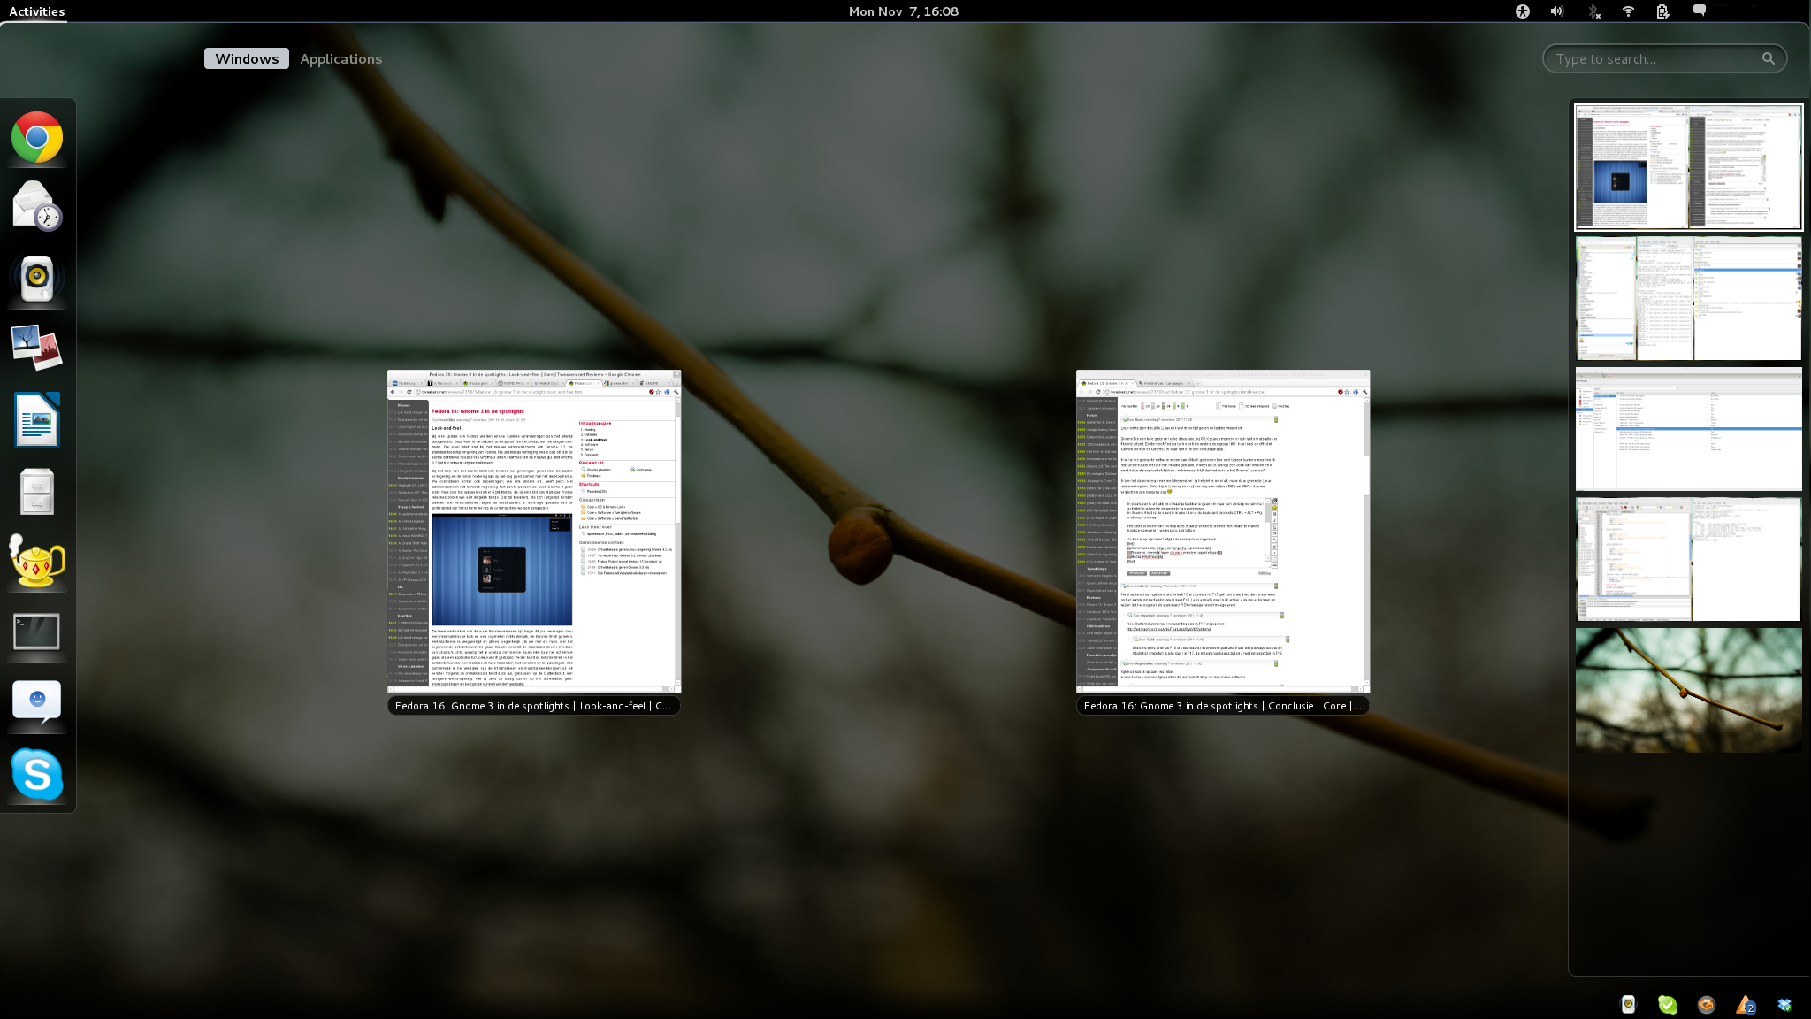Open the volume menu in top bar

point(1557,11)
